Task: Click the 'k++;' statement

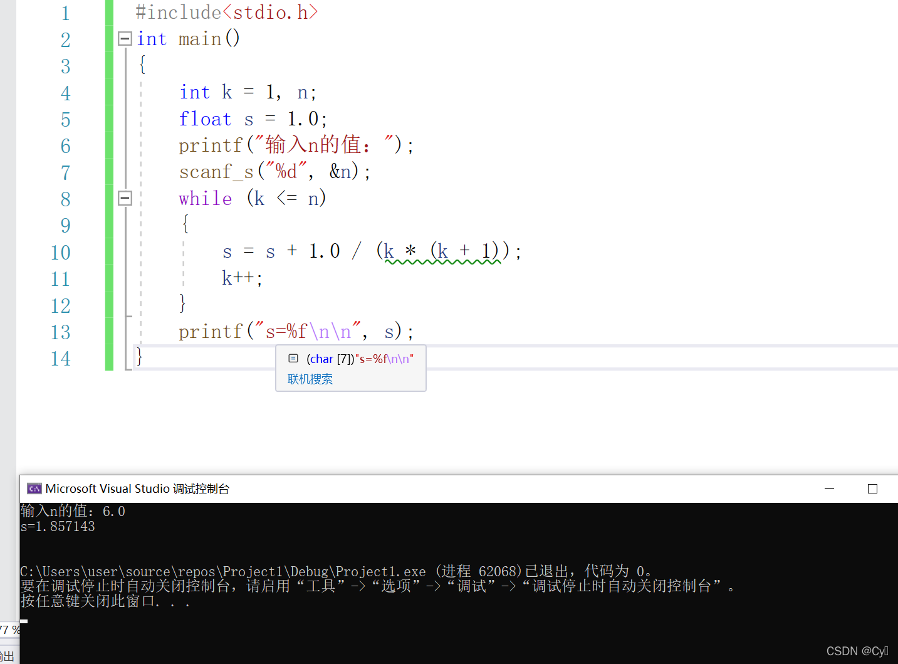Action: 243,278
